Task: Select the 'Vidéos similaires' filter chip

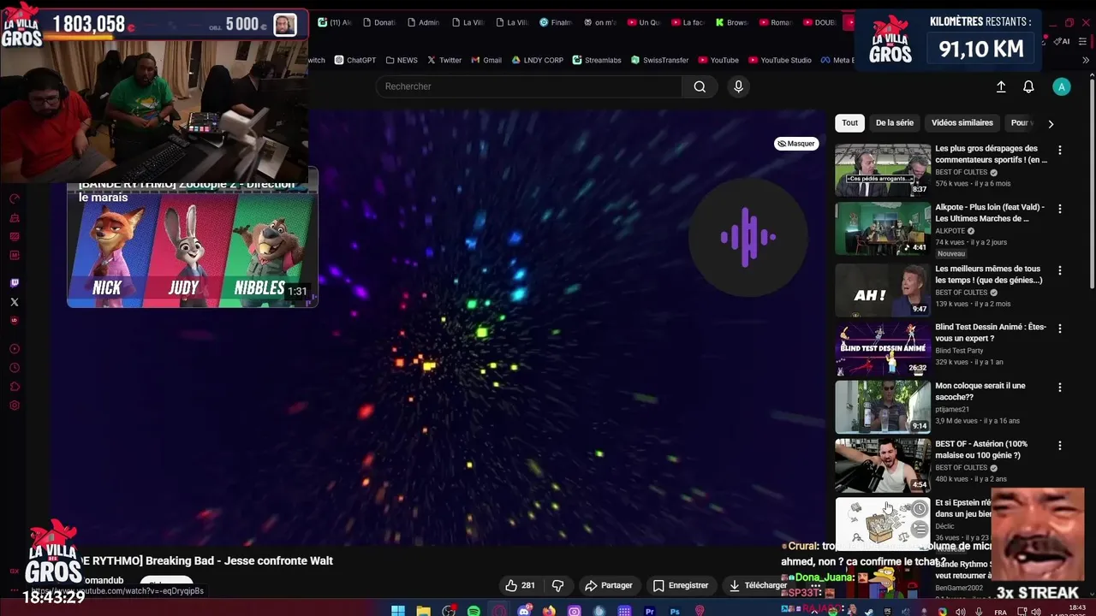Action: (962, 122)
